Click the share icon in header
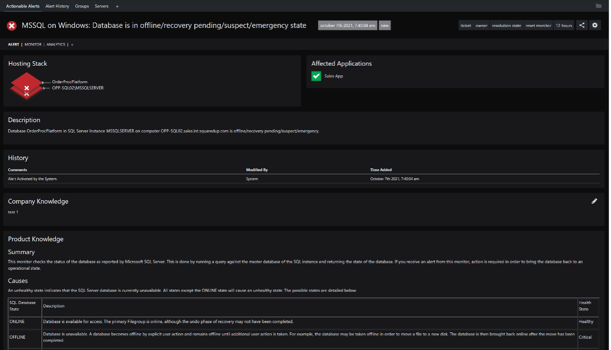The width and height of the screenshot is (611, 350). 582,25
